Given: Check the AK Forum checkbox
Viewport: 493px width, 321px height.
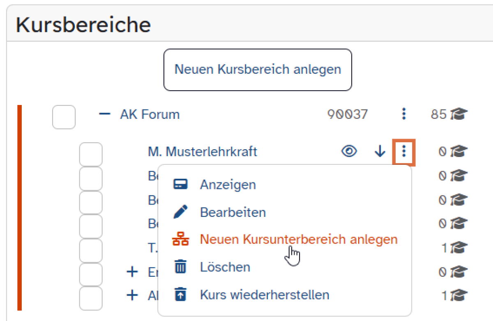Looking at the screenshot, I should click(64, 117).
